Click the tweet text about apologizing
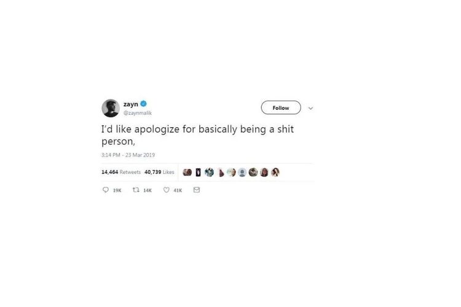Image resolution: width=461 pixels, height=307 pixels. point(197,135)
